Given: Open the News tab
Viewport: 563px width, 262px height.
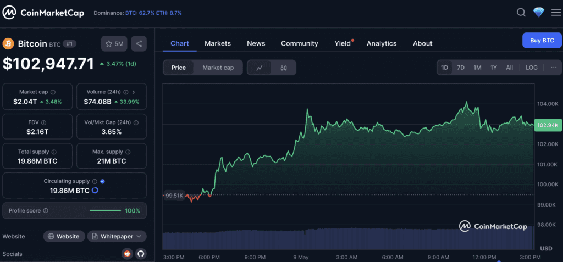Looking at the screenshot, I should 256,43.
